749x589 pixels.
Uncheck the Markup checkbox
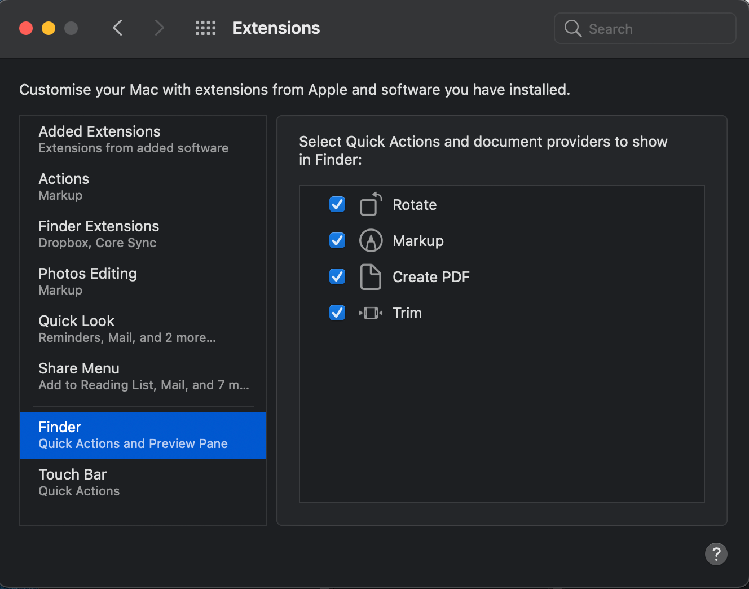pos(337,240)
